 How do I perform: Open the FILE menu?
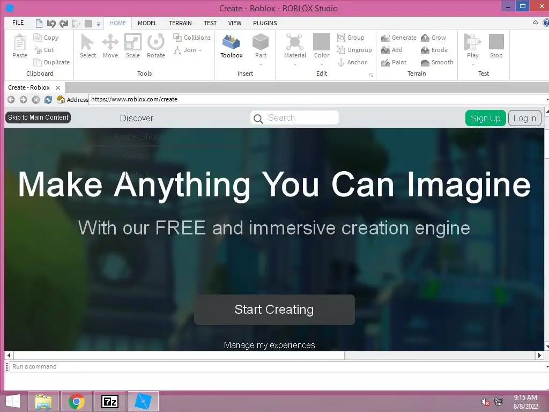(x=18, y=23)
